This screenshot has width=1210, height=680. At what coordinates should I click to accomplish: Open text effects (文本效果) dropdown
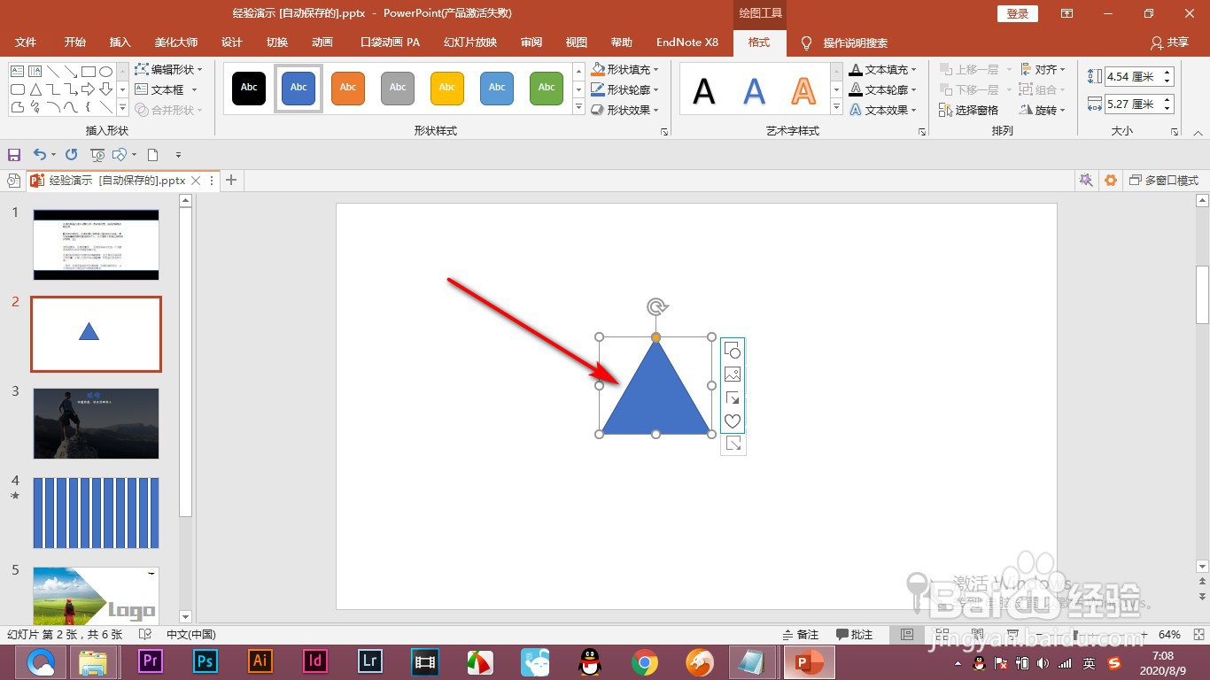click(883, 110)
